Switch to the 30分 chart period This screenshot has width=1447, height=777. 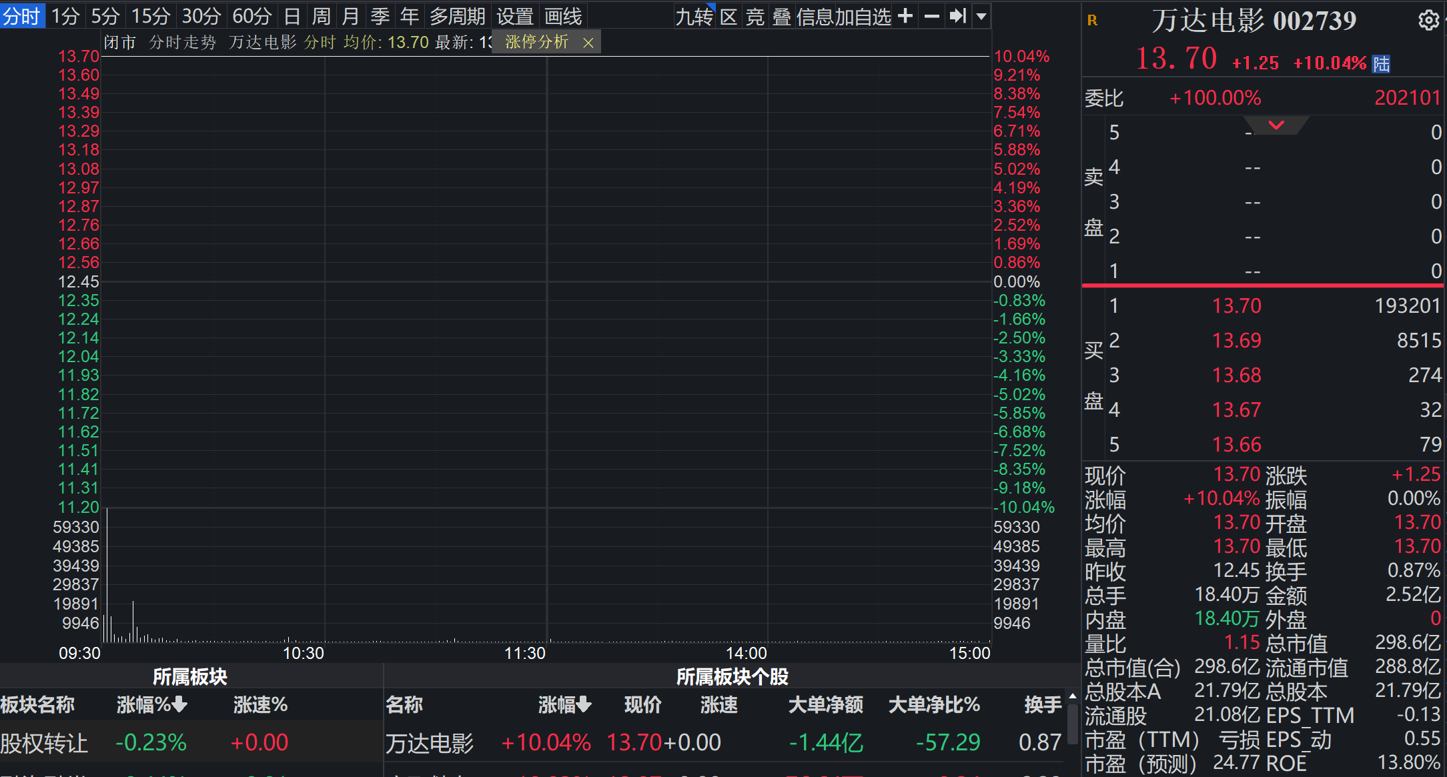pyautogui.click(x=201, y=16)
